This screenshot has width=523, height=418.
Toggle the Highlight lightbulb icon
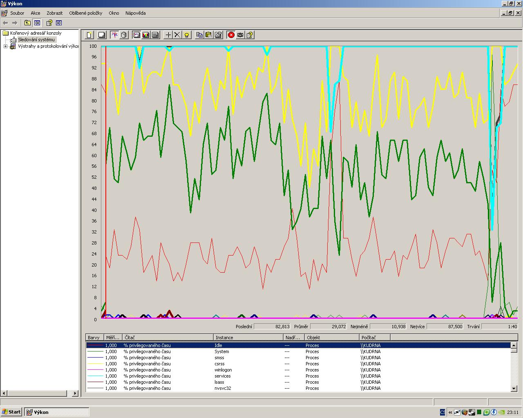click(x=187, y=35)
